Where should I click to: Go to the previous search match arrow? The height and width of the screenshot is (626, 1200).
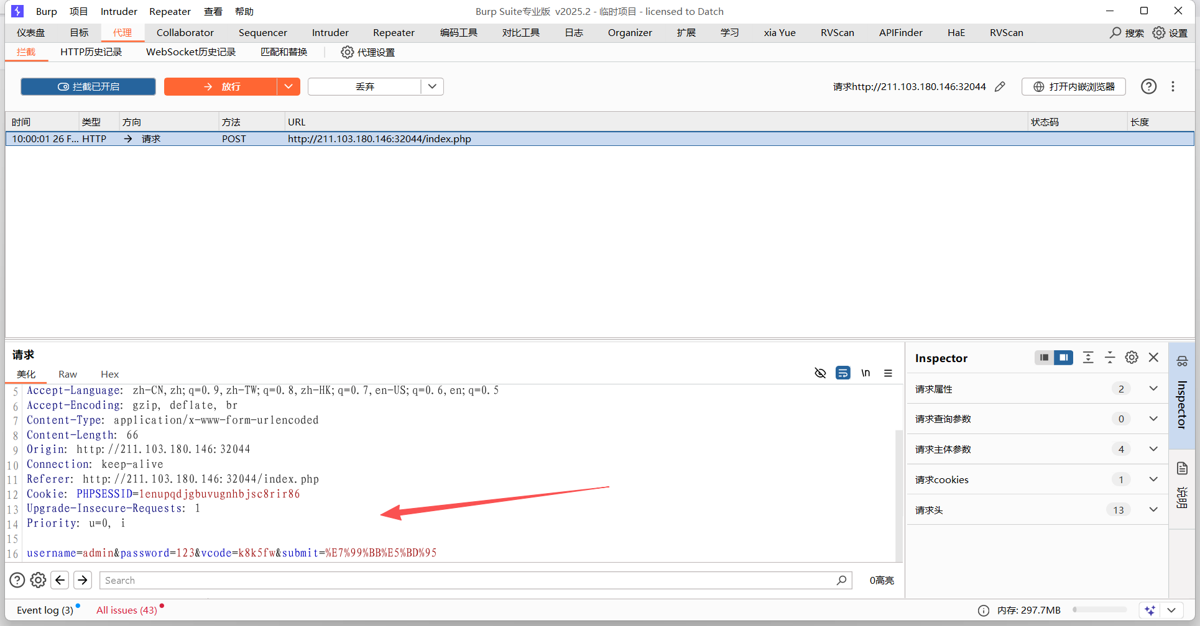60,580
